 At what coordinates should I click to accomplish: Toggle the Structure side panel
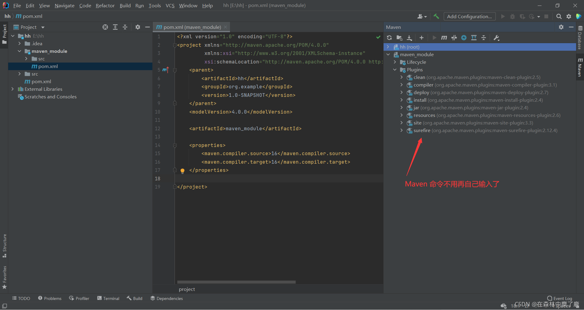(4, 246)
